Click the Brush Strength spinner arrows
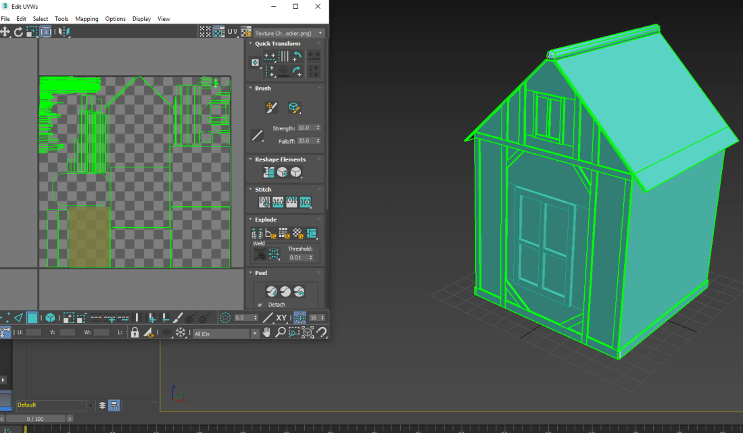743x433 pixels. tap(318, 128)
